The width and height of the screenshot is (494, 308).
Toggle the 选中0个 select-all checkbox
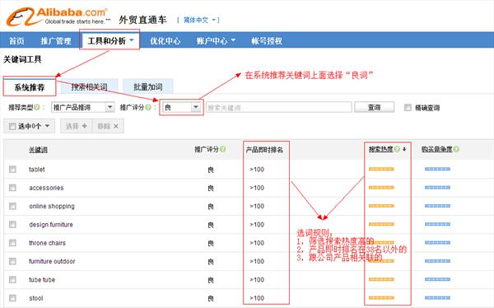[12, 126]
